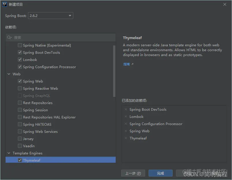Select the greyed-out Spring GraphQL row
The width and height of the screenshot is (232, 180).
tap(61, 95)
